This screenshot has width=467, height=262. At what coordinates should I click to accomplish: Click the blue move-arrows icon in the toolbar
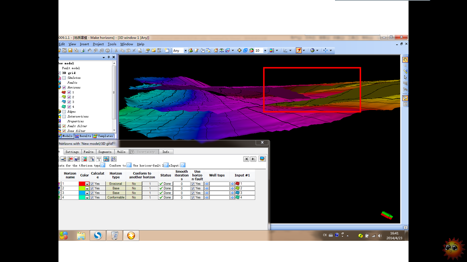tap(325, 50)
